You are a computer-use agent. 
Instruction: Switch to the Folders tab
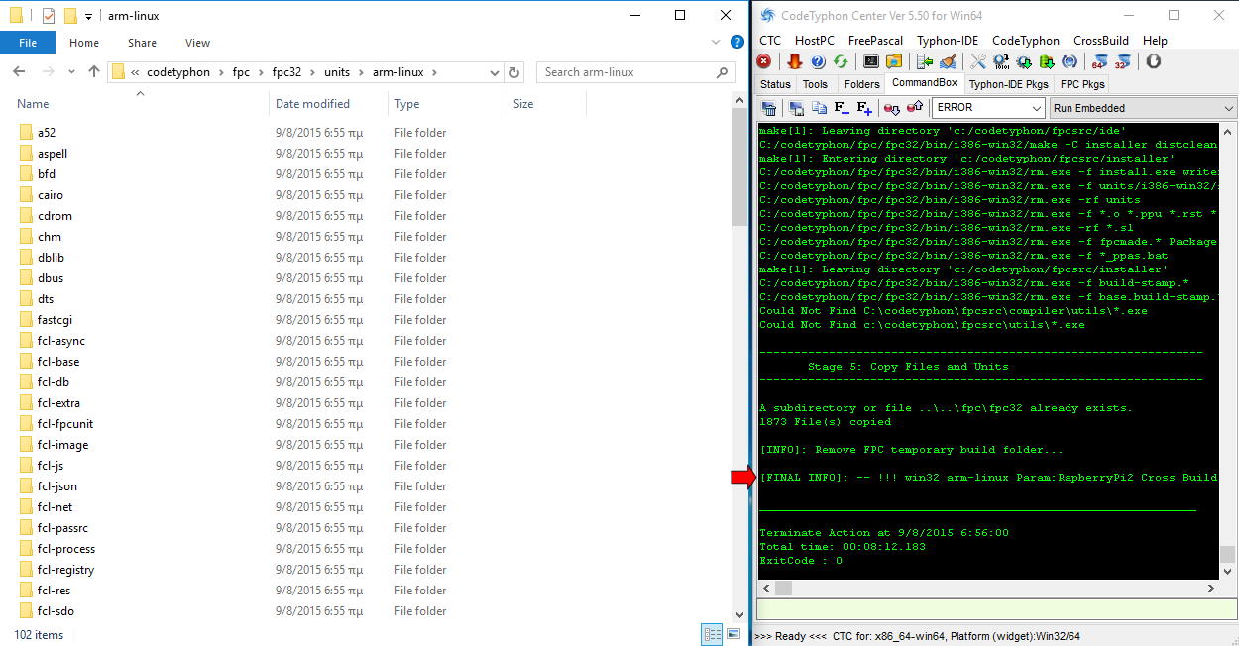pyautogui.click(x=861, y=84)
